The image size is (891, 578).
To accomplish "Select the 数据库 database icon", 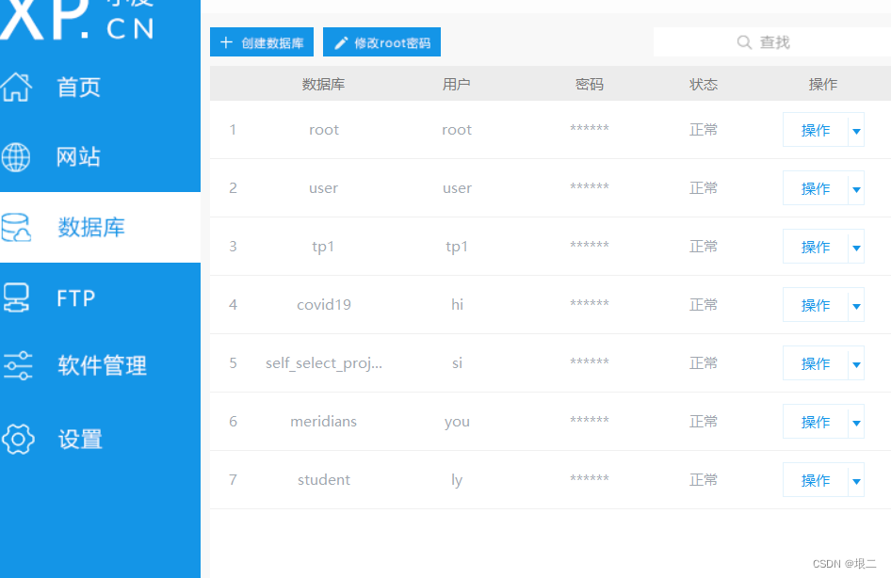I will click(x=15, y=226).
